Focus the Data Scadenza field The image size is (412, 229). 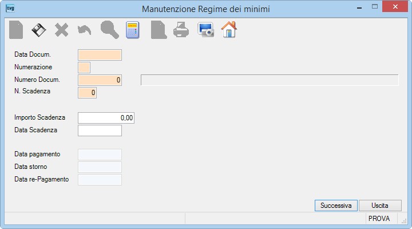pos(100,131)
